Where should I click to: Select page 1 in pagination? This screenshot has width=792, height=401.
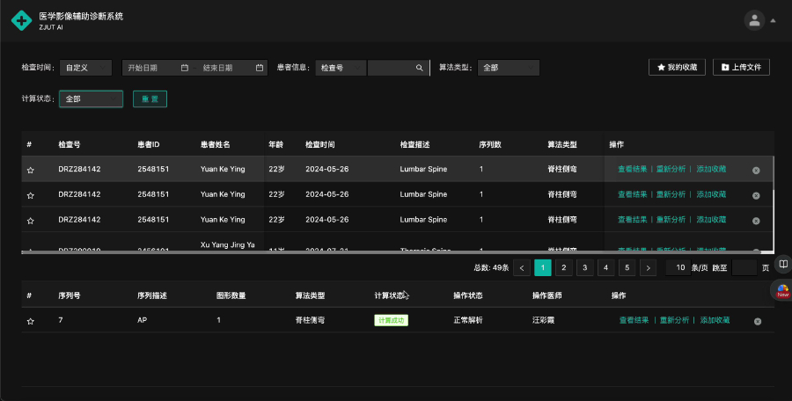[543, 267]
